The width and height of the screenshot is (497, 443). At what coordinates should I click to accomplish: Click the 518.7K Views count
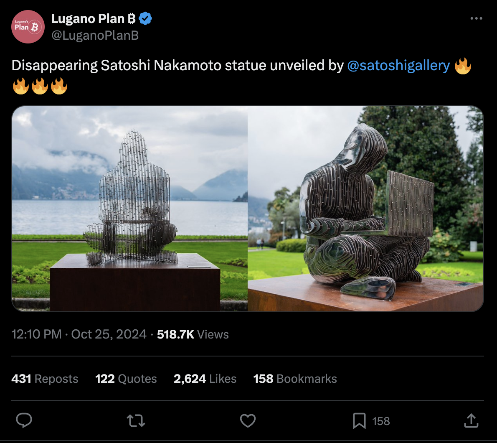tap(193, 334)
